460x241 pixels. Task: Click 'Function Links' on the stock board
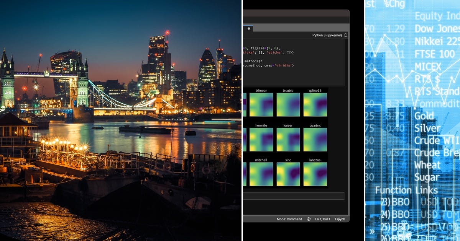[x=406, y=190]
